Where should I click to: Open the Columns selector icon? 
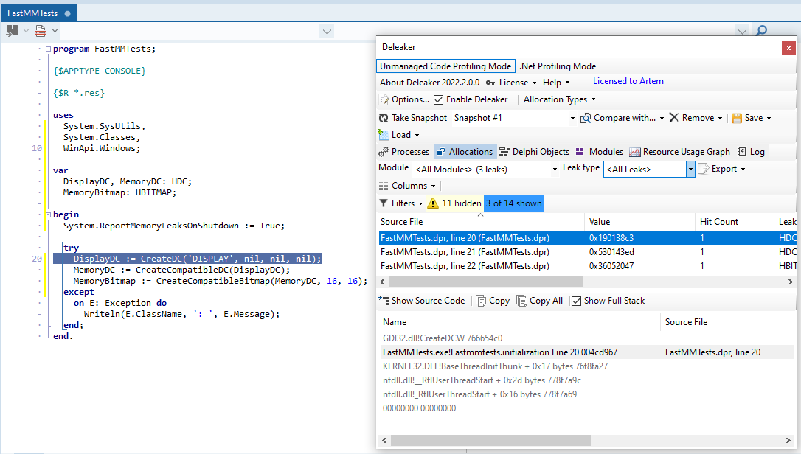pyautogui.click(x=384, y=185)
